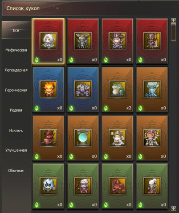
Task: Select the stone golem doll card
Action: coord(83,89)
